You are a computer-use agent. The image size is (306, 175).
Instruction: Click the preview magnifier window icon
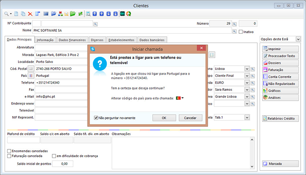(x=88, y=14)
